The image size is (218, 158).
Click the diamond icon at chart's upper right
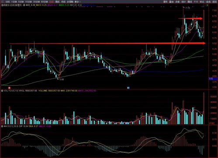coord(204,5)
